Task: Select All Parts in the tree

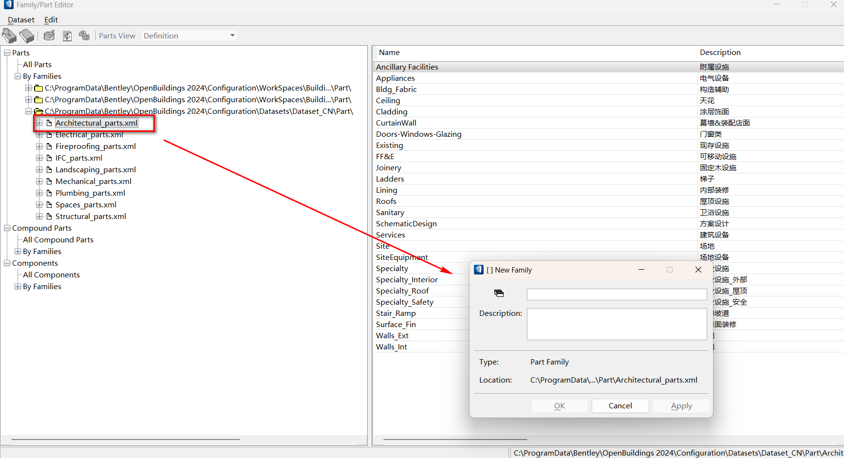Action: (x=37, y=65)
